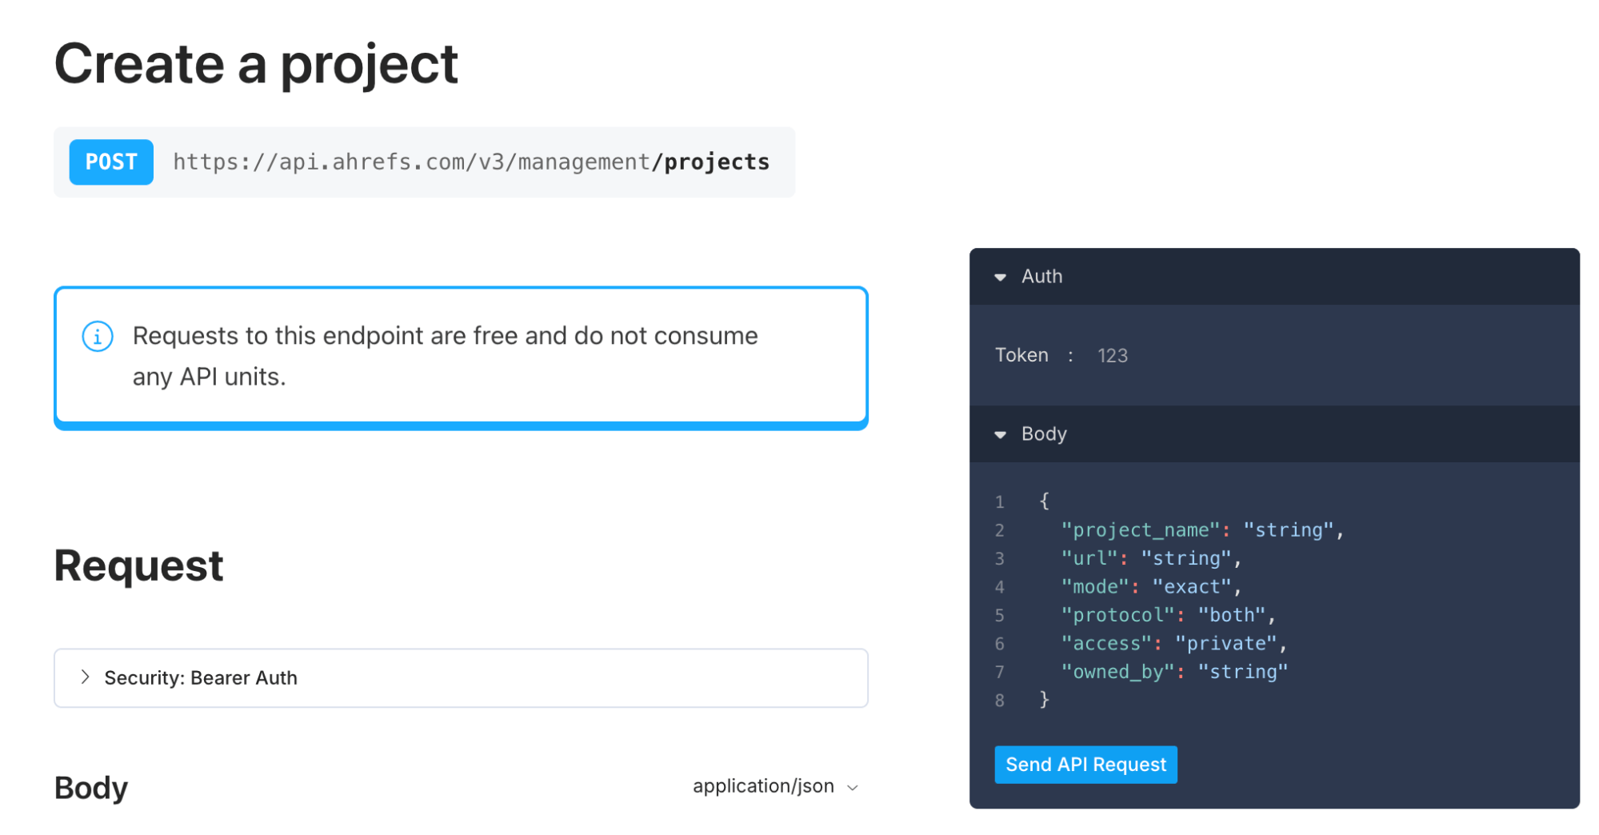
Task: Click the info icon in notice box
Action: (98, 336)
